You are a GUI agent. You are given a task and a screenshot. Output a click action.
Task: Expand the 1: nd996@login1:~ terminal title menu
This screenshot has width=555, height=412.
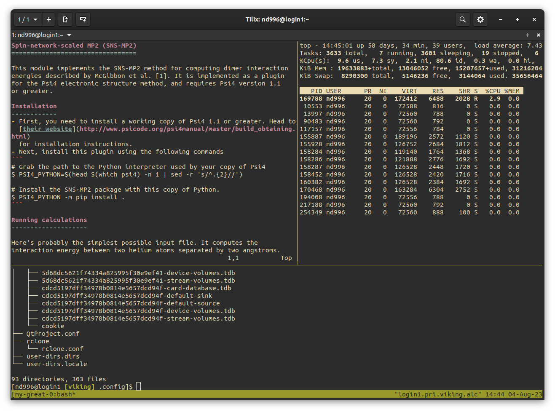[x=69, y=35]
